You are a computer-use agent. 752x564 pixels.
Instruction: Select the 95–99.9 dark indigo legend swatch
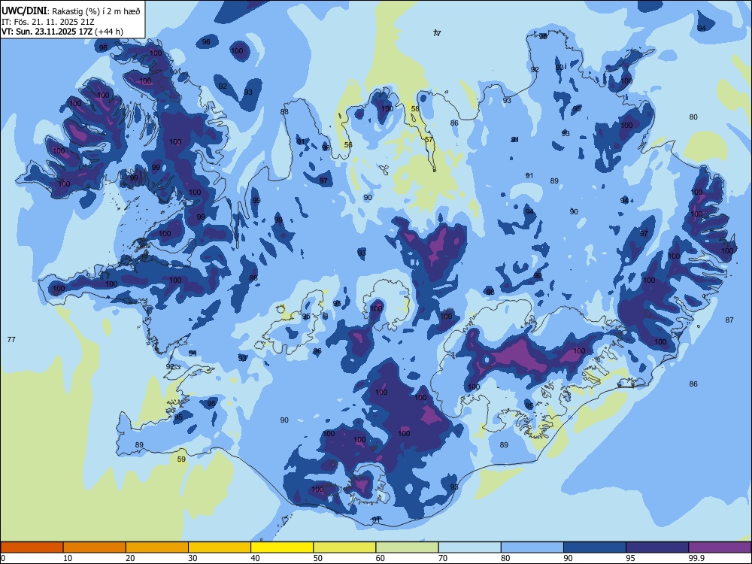(x=657, y=547)
